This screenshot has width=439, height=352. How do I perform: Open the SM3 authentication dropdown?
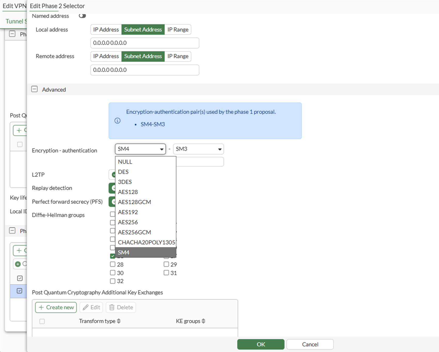[x=198, y=149]
